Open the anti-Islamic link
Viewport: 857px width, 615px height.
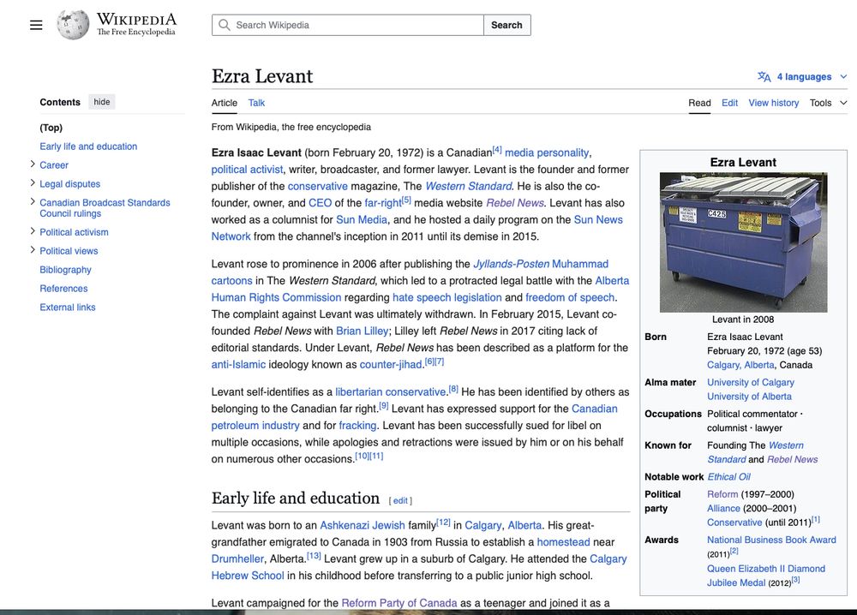[x=238, y=364]
